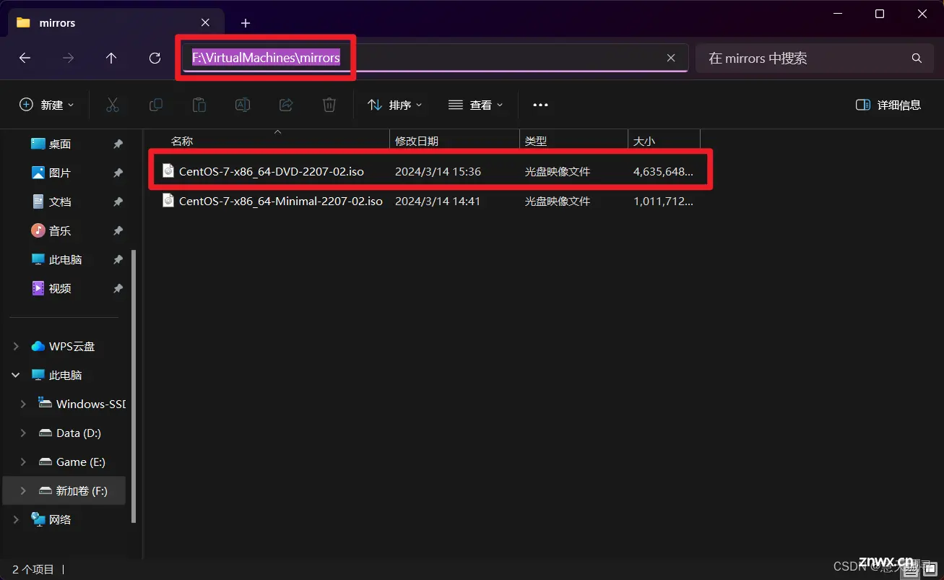Click the size value 1,011,712
The height and width of the screenshot is (580, 944).
pyautogui.click(x=663, y=201)
